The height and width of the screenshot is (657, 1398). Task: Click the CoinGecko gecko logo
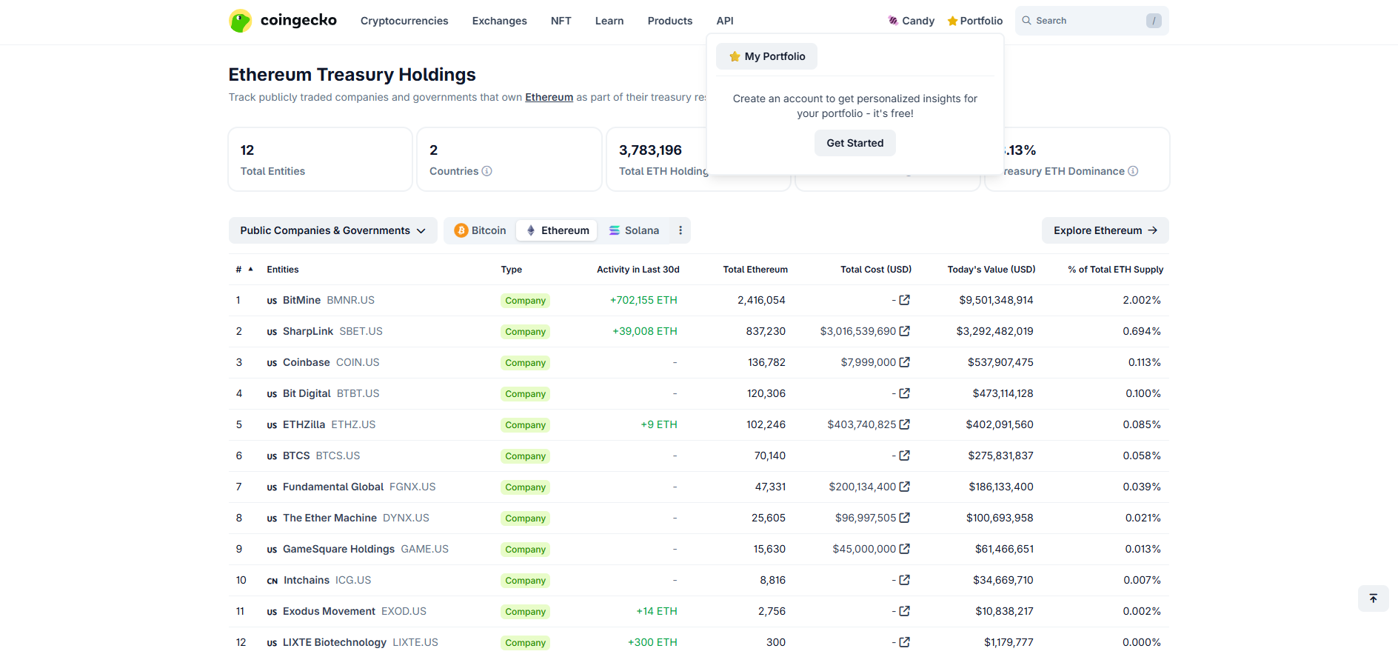240,21
